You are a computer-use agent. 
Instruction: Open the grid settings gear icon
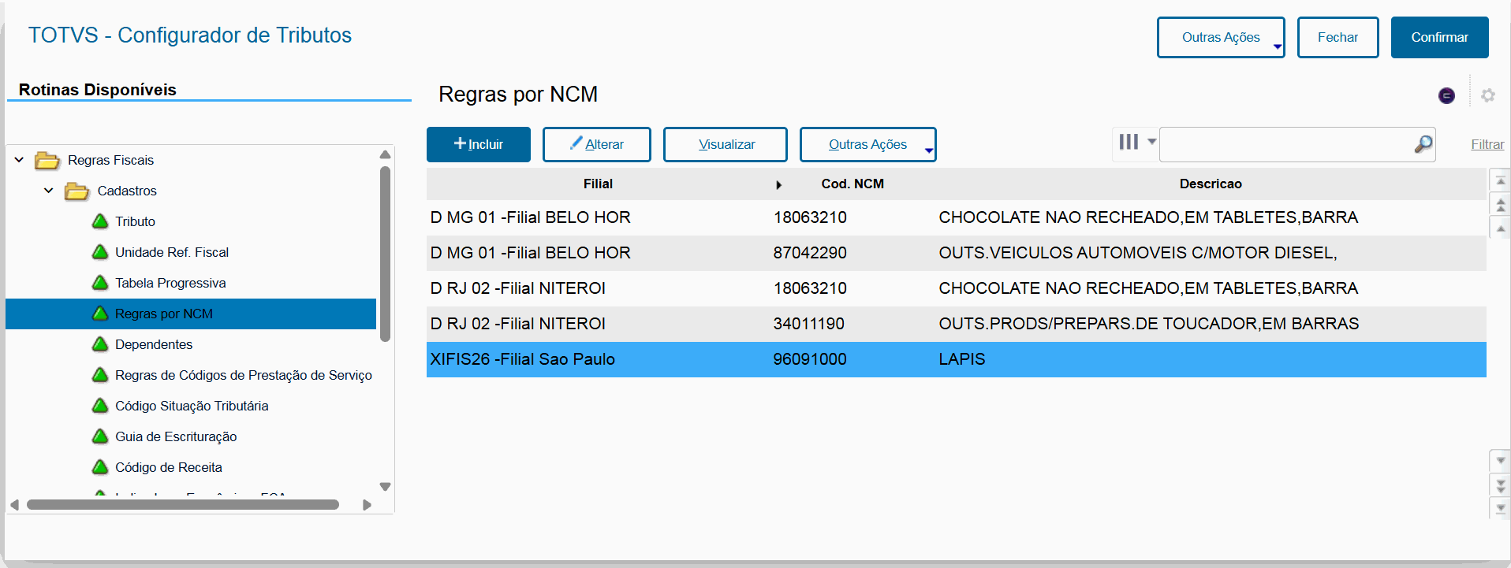(x=1487, y=95)
